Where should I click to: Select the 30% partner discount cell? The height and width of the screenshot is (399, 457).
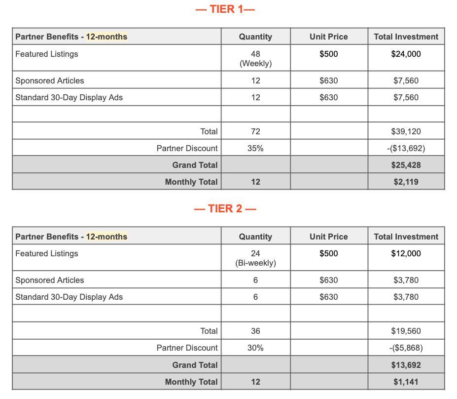255,348
